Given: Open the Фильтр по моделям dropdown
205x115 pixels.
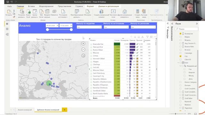Looking at the screenshot, I should point(89,27).
